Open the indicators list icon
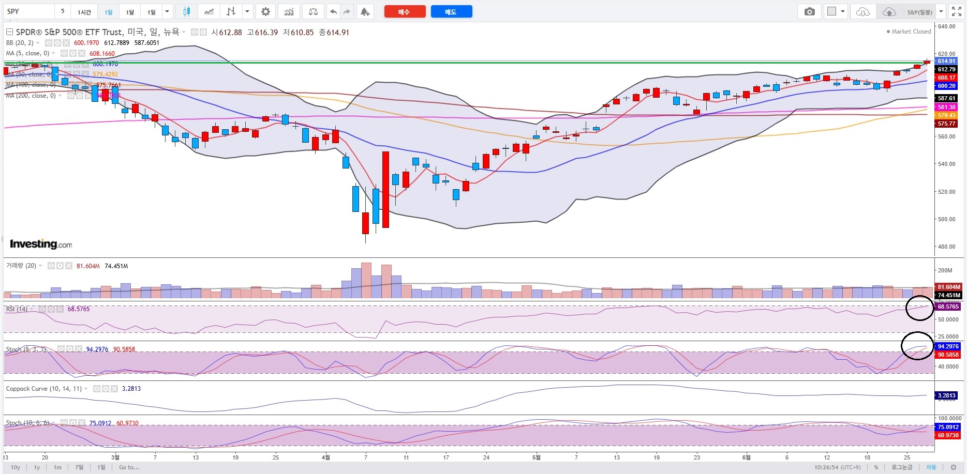This screenshot has height=474, width=967. coord(289,11)
